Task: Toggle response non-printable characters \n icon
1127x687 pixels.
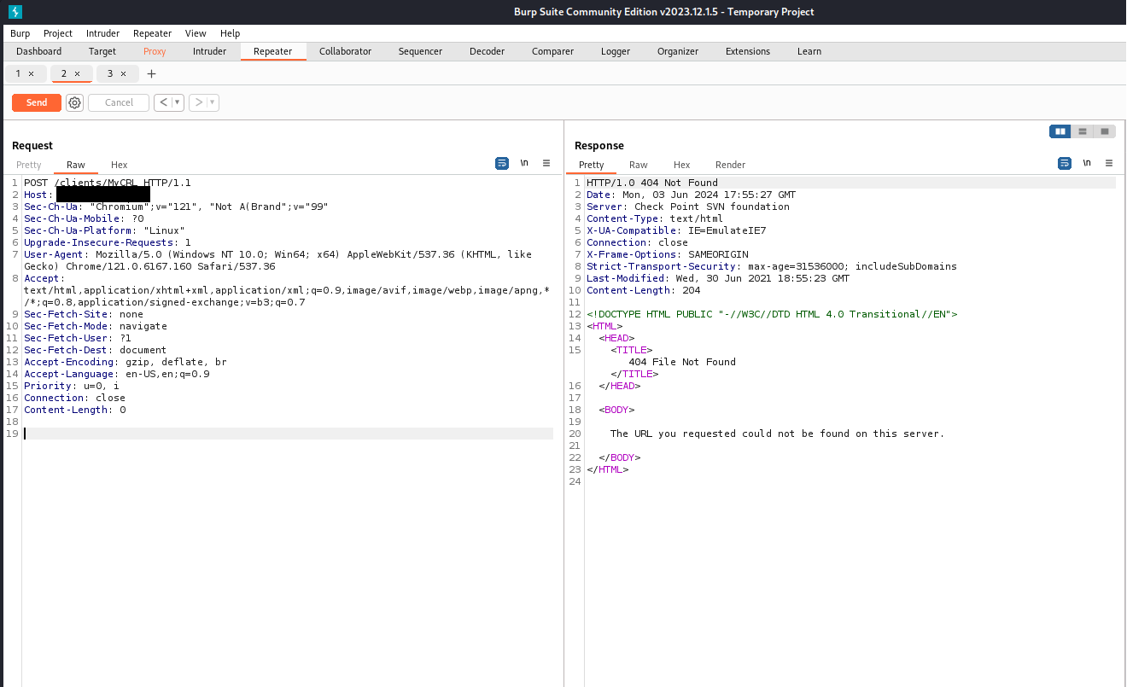Action: pyautogui.click(x=1087, y=163)
